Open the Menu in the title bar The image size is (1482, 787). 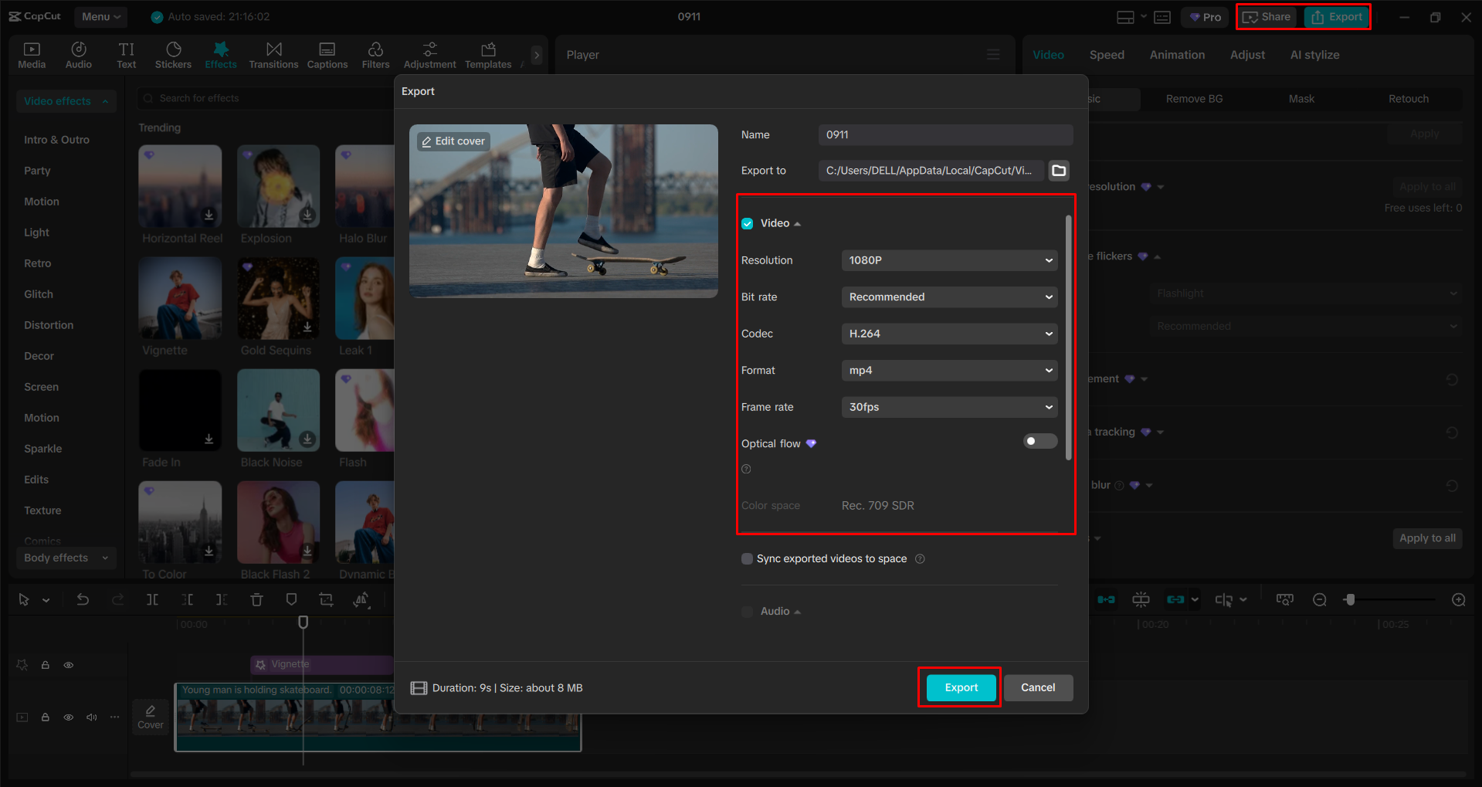coord(101,16)
